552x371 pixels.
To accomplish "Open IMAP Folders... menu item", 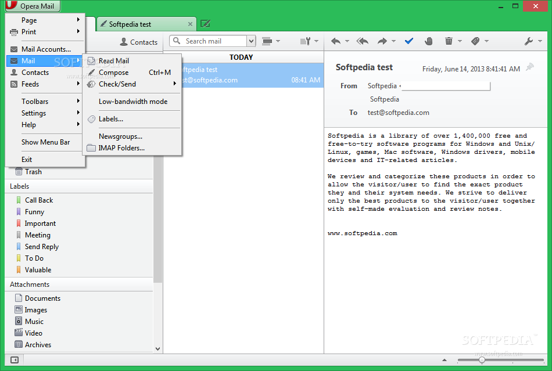I will click(132, 147).
